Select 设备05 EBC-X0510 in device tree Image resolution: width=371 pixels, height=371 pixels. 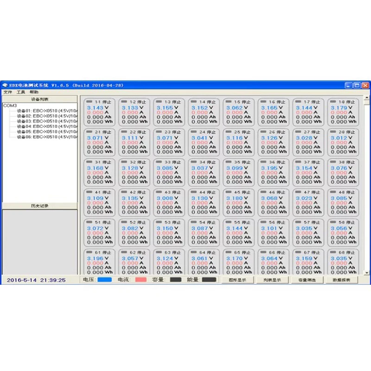click(47, 132)
